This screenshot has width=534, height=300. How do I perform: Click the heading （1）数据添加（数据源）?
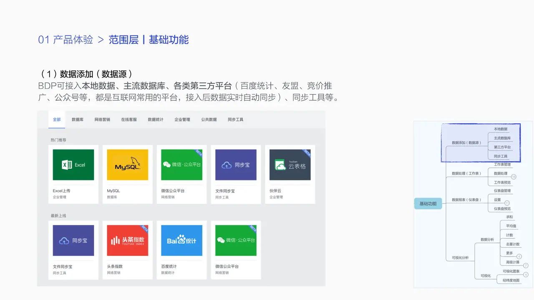[x=86, y=74]
